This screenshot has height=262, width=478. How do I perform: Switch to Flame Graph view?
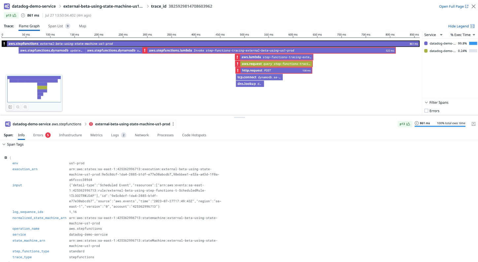click(x=29, y=26)
